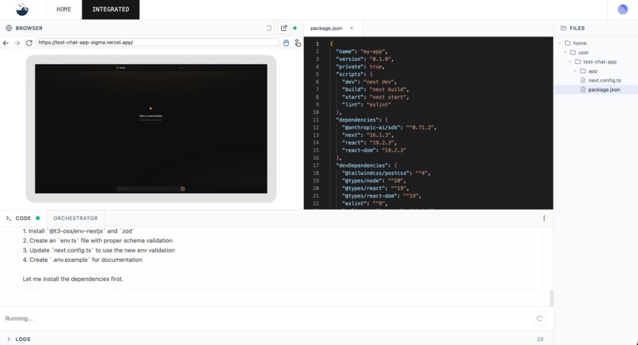Click the 'Update next.config.ts' step text
The height and width of the screenshot is (345, 638).
coord(99,250)
